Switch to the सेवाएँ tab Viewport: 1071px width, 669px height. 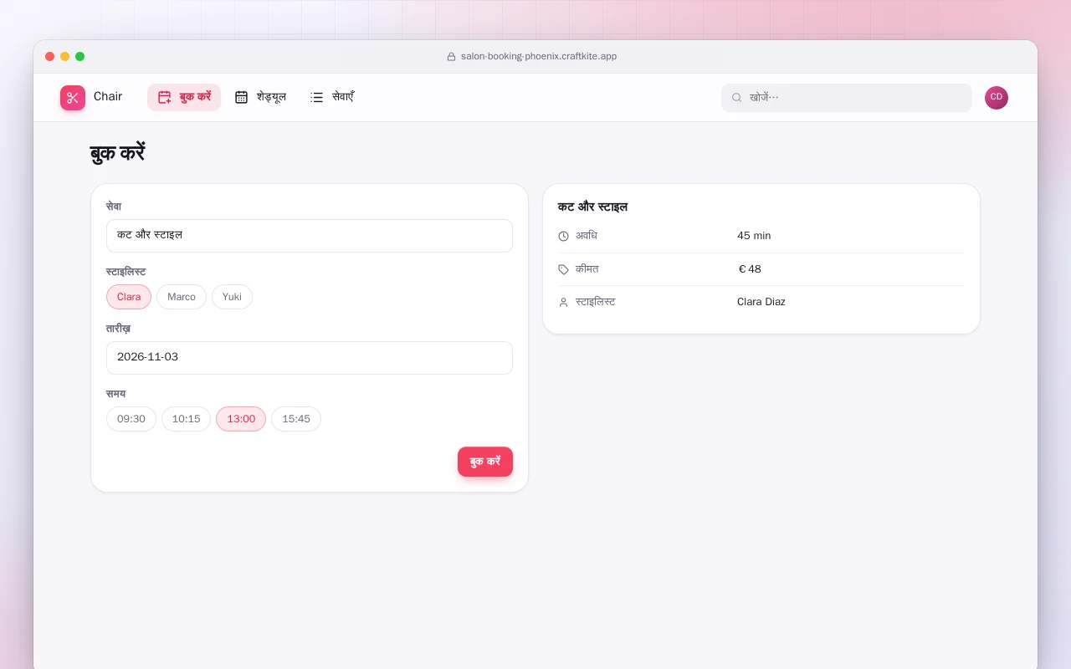coord(332,97)
